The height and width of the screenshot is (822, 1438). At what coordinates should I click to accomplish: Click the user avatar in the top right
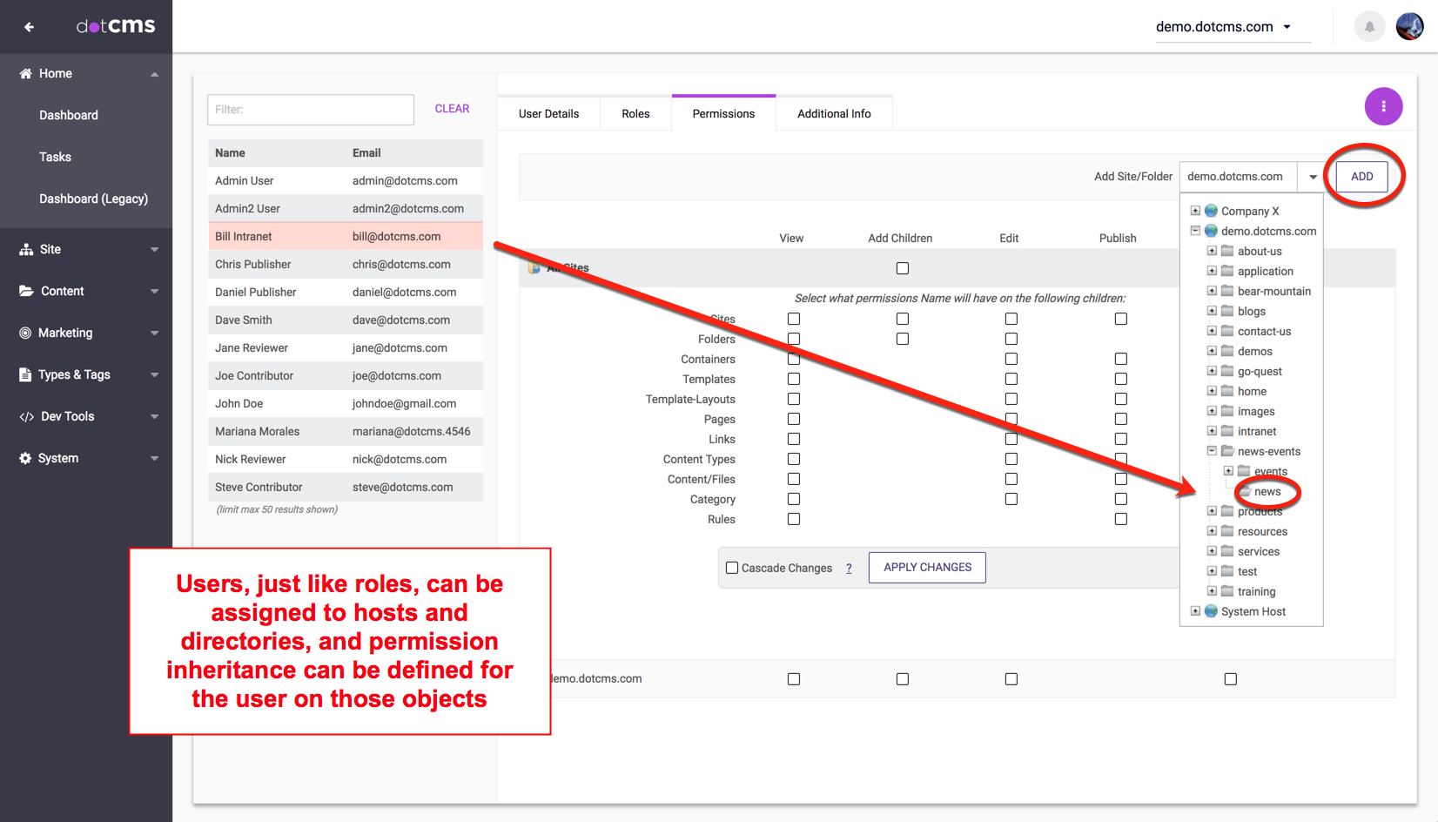pyautogui.click(x=1409, y=27)
